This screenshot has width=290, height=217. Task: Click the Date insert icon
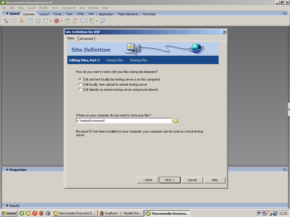coord(67,21)
